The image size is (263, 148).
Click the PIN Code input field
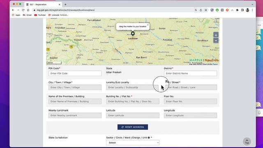(75, 73)
